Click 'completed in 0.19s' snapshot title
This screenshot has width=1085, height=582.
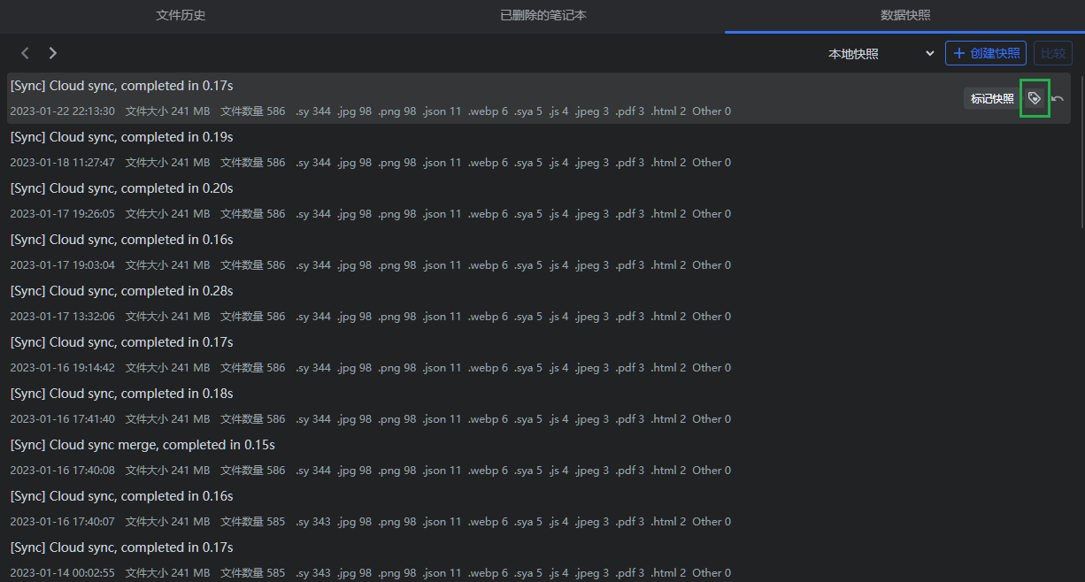(x=121, y=137)
